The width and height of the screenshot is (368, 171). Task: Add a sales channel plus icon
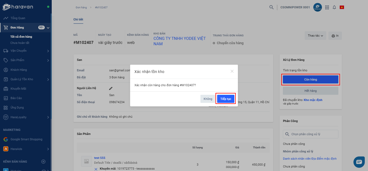(43, 162)
